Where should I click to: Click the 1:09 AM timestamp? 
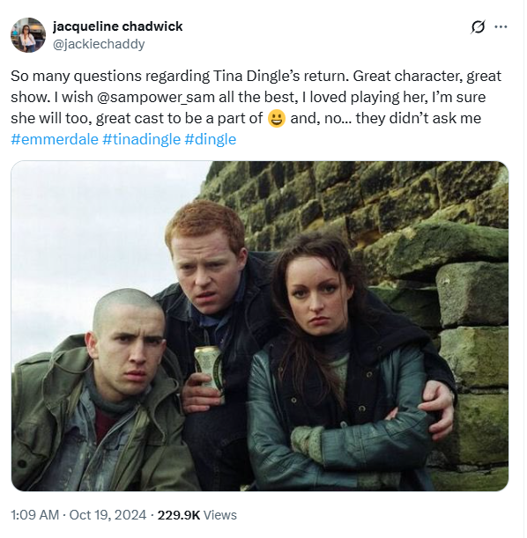(x=34, y=515)
